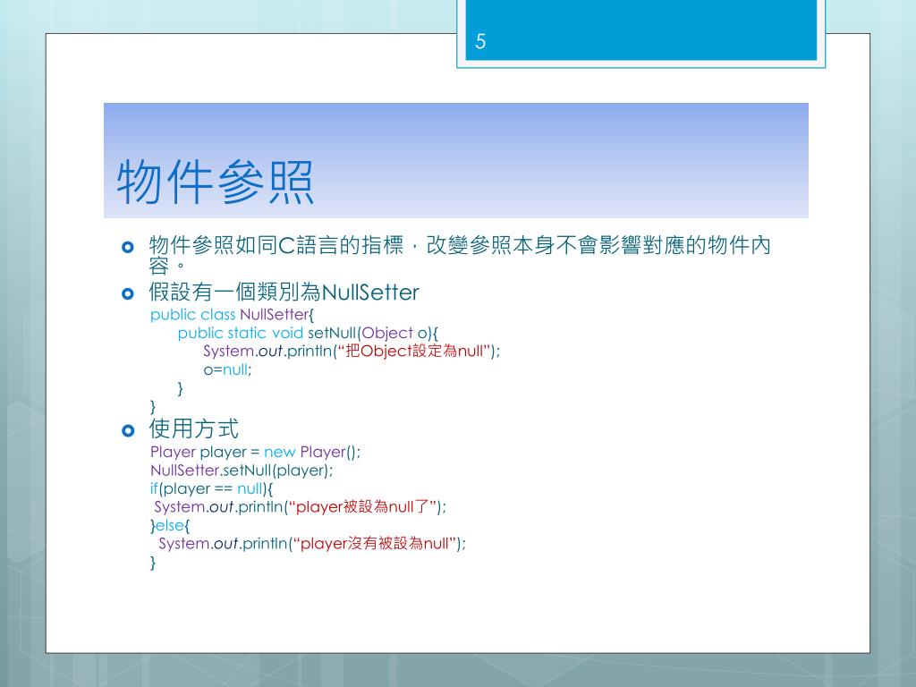Screen dimensions: 916x687
Task: Click the println line containing 把Object設定為null
Action: (x=352, y=351)
